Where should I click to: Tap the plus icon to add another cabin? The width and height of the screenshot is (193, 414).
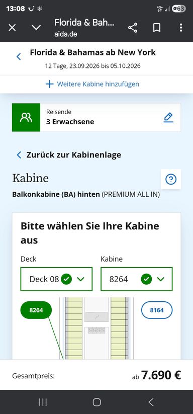click(49, 84)
